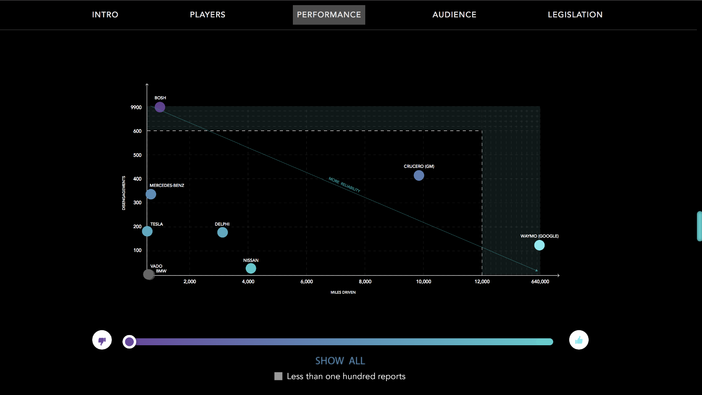
Task: Select the PERFORMANCE tab
Action: [x=329, y=15]
